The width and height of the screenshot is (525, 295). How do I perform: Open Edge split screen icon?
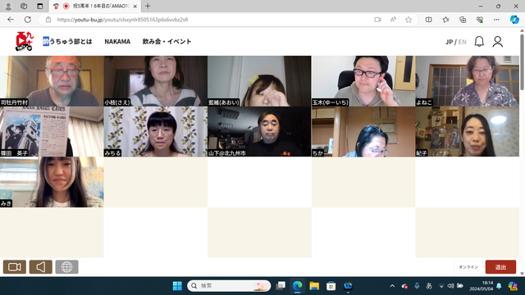tap(428, 20)
